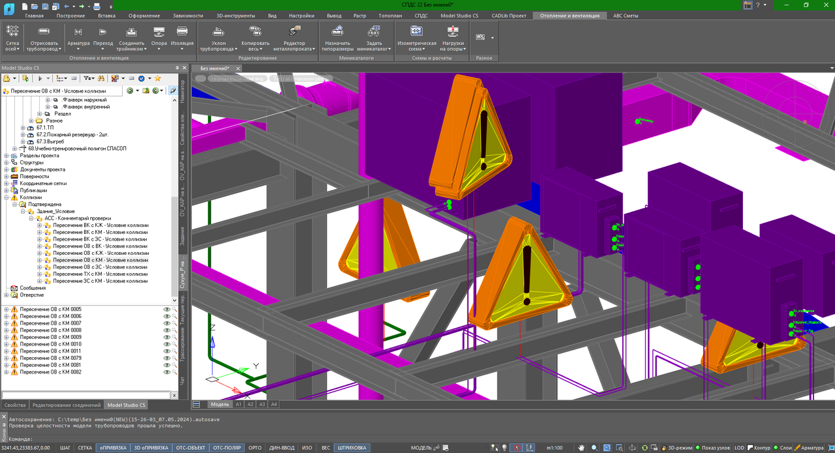Select the Сообщения tree item
Viewport: 835px width, 453px height.
pyautogui.click(x=33, y=288)
